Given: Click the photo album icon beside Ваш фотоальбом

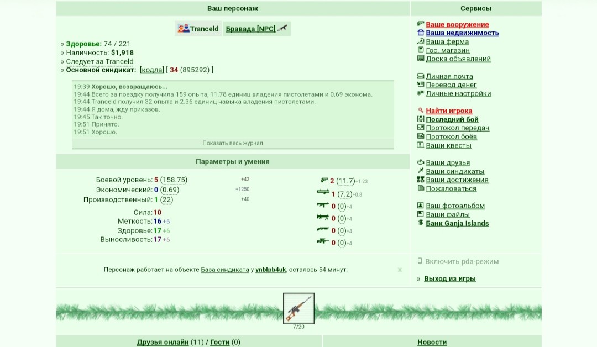Looking at the screenshot, I should click(420, 205).
